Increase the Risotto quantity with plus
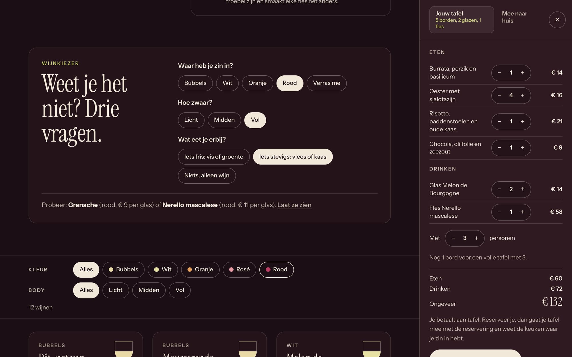The height and width of the screenshot is (357, 572). pos(523,122)
